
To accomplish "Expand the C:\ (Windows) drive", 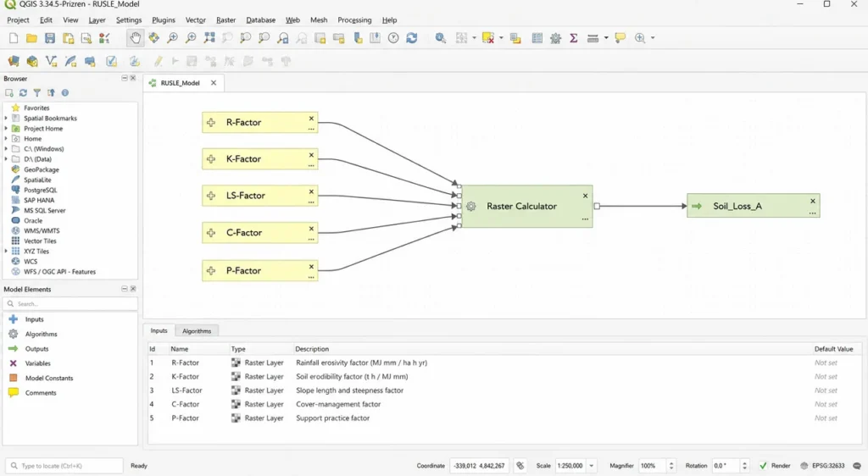I will pyautogui.click(x=6, y=149).
